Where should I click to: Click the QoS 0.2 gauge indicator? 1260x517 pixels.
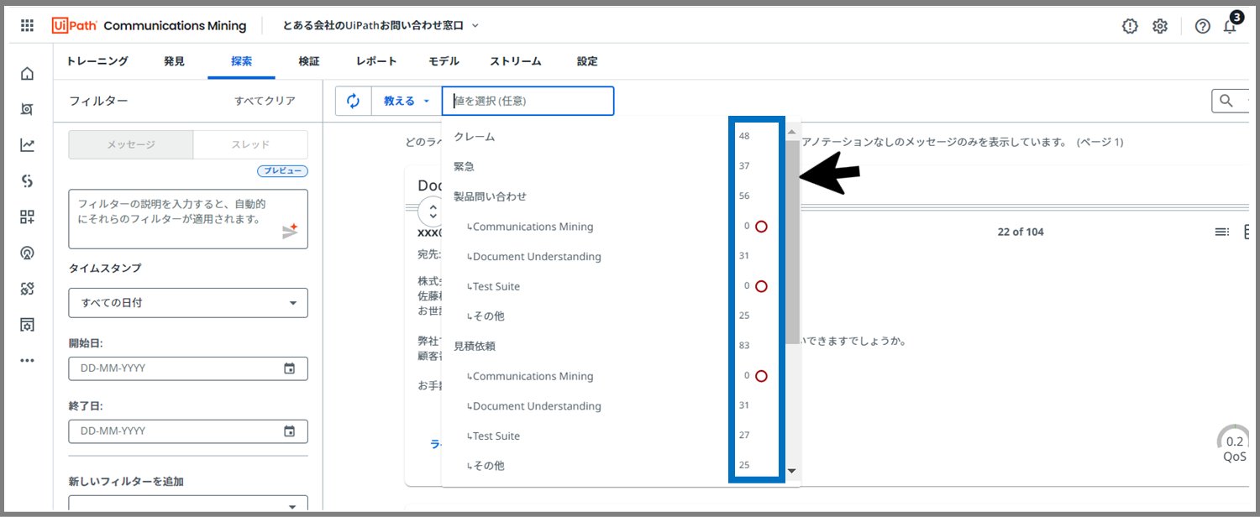[x=1234, y=443]
